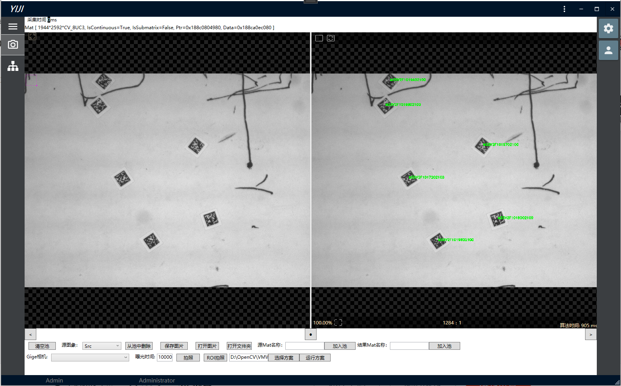The height and width of the screenshot is (386, 621).
Task: Click the YIJI logo in title bar
Action: (x=17, y=9)
